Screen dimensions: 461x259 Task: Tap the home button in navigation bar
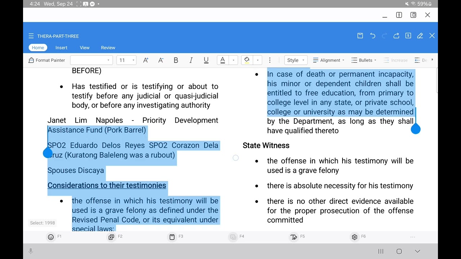pyautogui.click(x=399, y=251)
